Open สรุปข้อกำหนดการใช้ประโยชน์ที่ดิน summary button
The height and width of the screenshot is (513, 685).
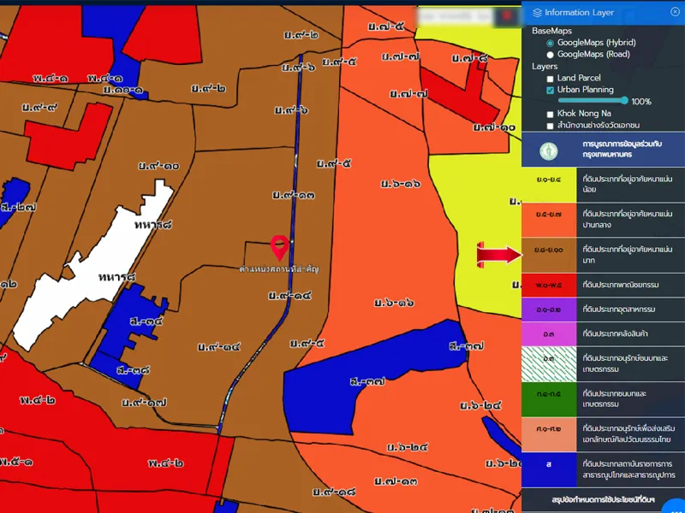(x=603, y=499)
